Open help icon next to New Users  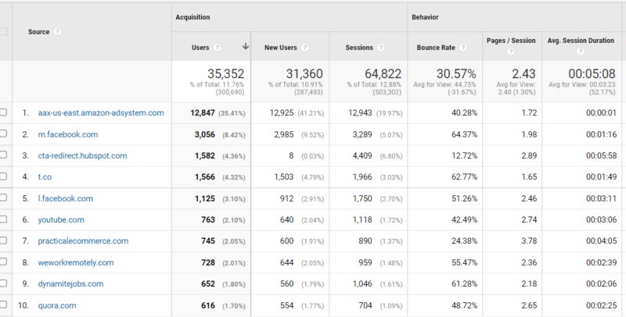point(304,48)
